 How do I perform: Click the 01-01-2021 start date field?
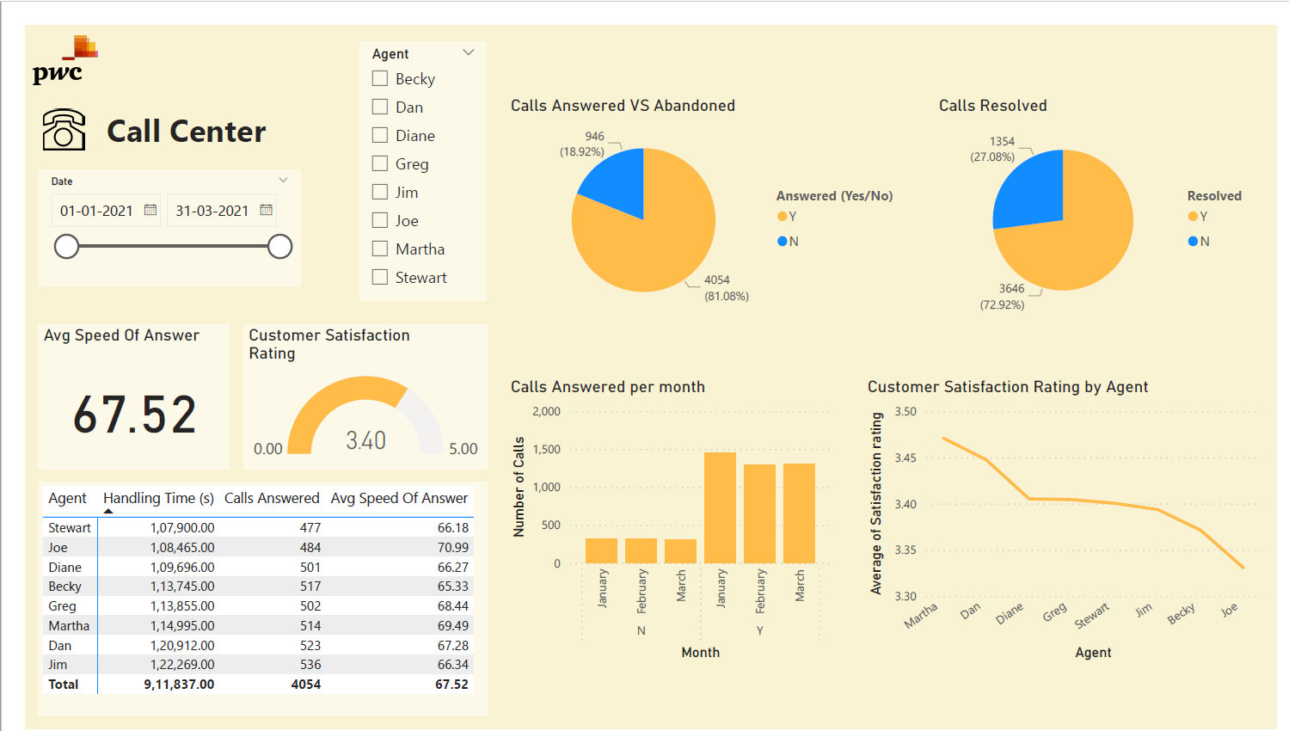[95, 210]
